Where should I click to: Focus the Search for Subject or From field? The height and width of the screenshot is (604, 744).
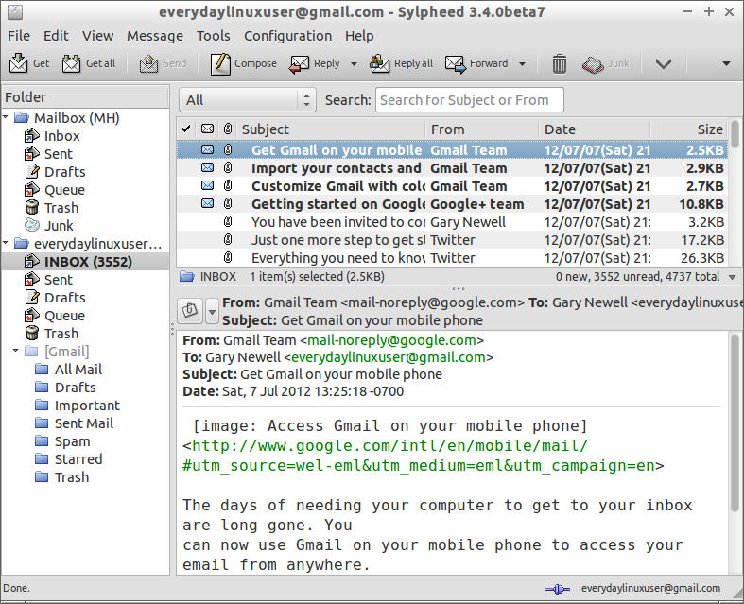click(x=470, y=100)
